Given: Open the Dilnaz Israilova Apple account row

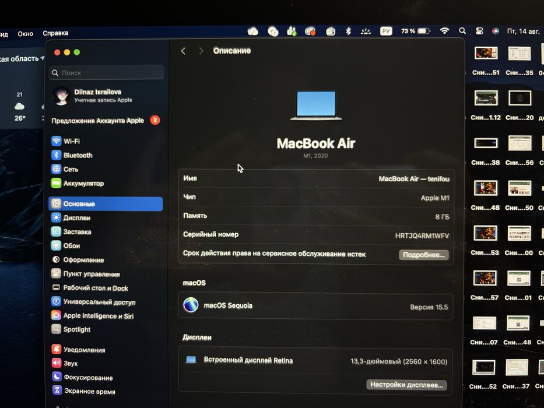Looking at the screenshot, I should click(93, 96).
